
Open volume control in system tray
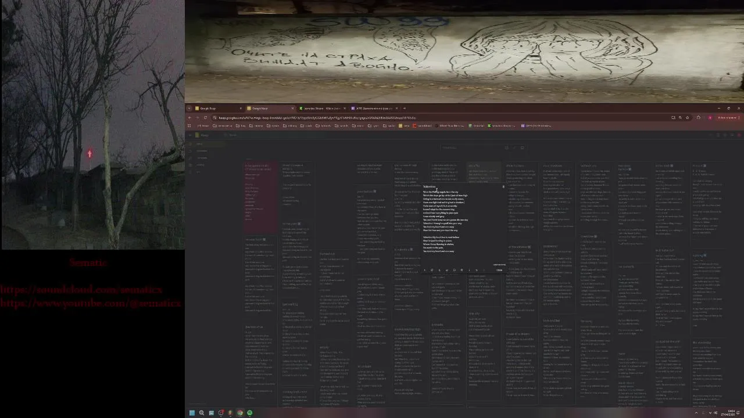716,413
